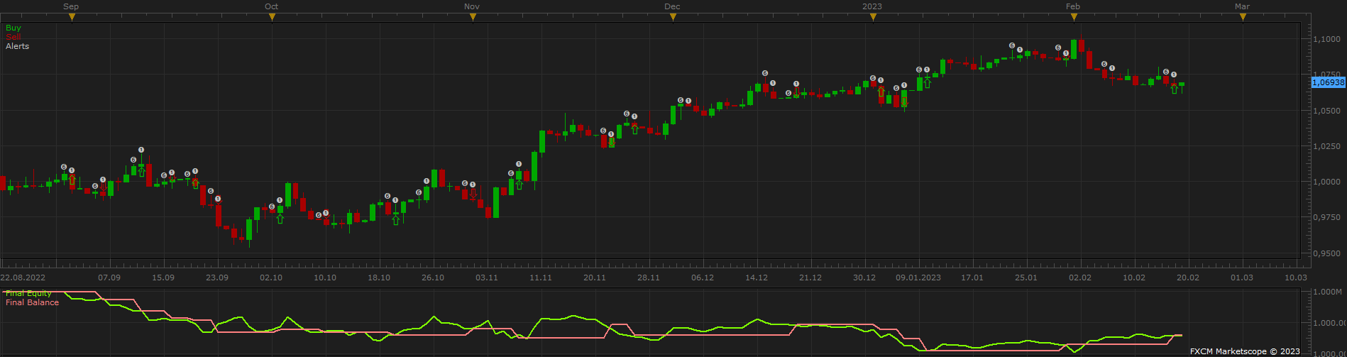This screenshot has height=357, width=1347.
Task: Click the 14.12 date axis label
Action: (757, 278)
